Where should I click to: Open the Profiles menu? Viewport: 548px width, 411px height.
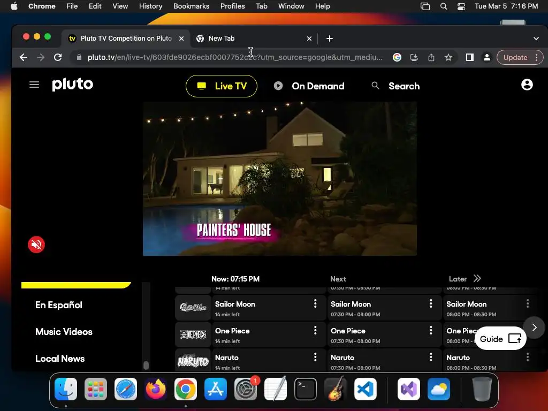click(x=232, y=6)
